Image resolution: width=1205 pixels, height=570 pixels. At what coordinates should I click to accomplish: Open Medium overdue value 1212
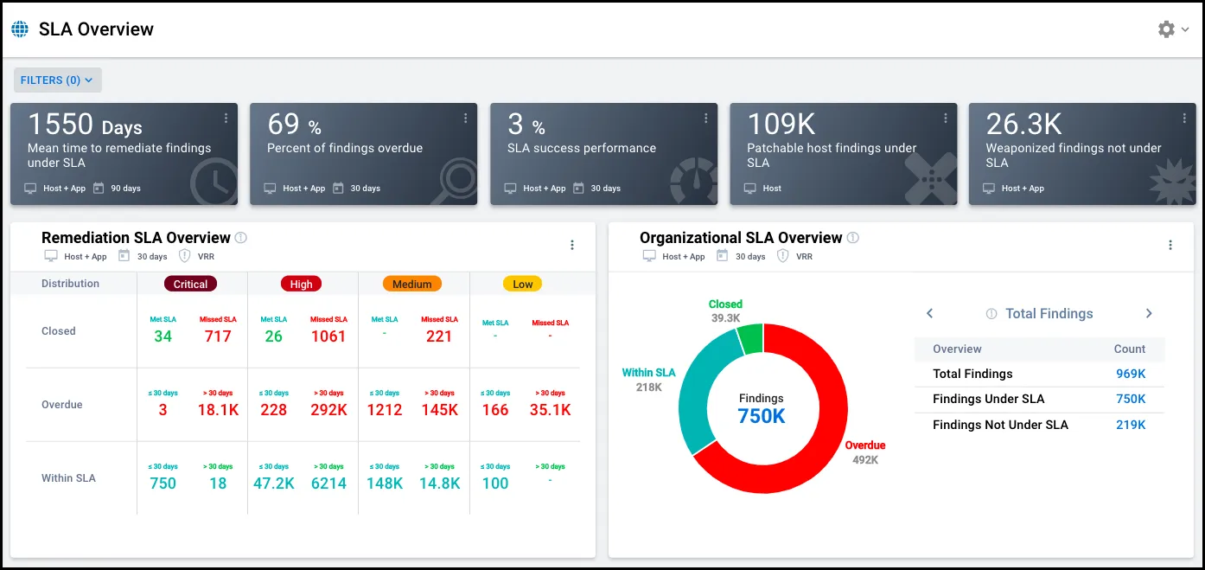tap(385, 410)
